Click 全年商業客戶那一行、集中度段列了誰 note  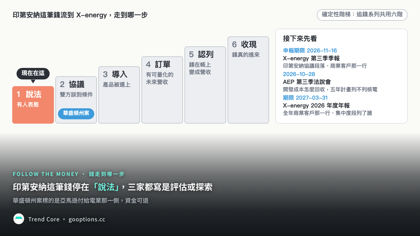tap(328, 113)
